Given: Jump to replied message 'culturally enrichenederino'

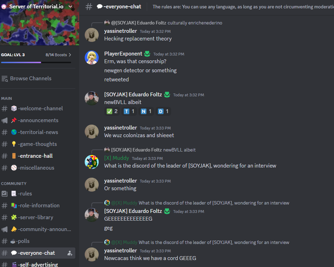Looking at the screenshot, I should 195,23.
